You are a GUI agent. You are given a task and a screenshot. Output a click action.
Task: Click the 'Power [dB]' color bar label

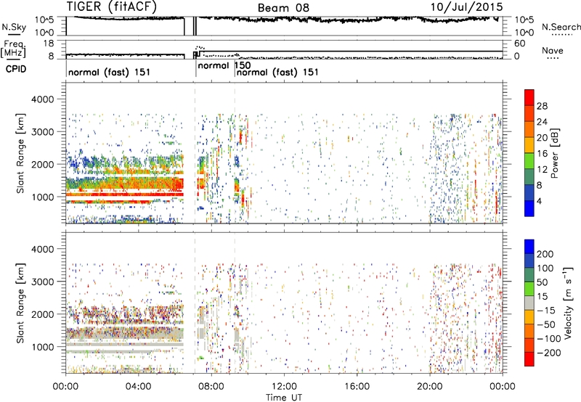pyautogui.click(x=554, y=153)
